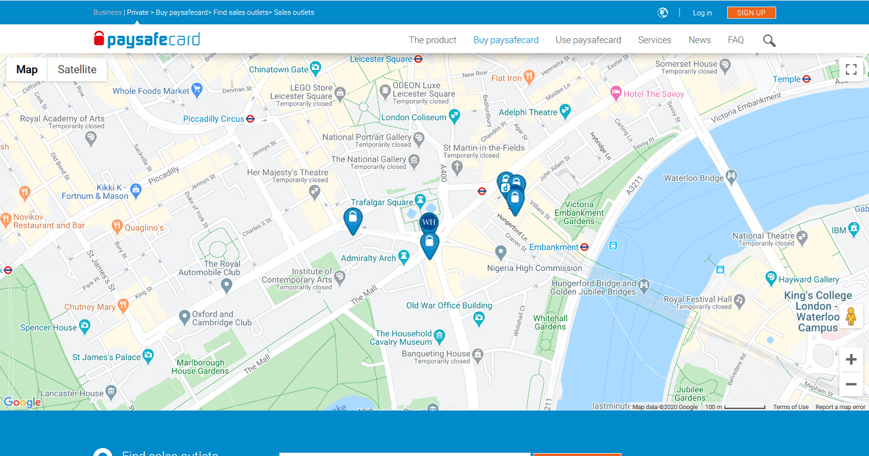Open the Buy paysafecard menu

click(x=506, y=40)
